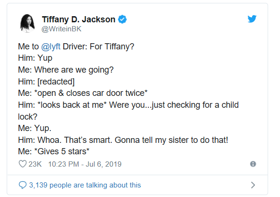Open '3,139 people are talking about this'
The image size is (280, 197).
point(85,185)
